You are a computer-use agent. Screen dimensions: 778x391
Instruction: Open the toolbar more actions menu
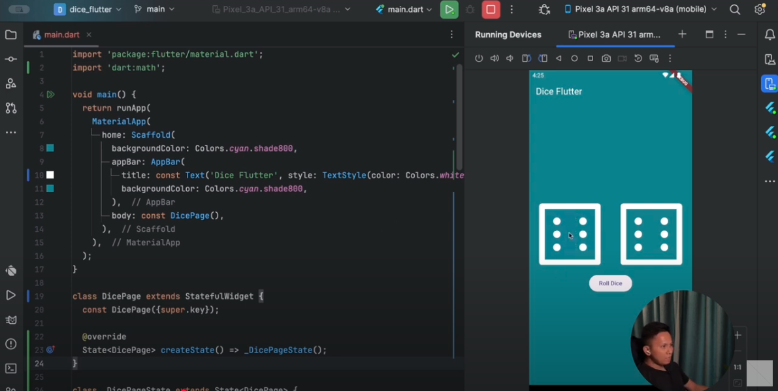click(511, 9)
